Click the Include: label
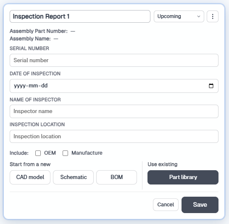The image size is (229, 224). [x=19, y=153]
